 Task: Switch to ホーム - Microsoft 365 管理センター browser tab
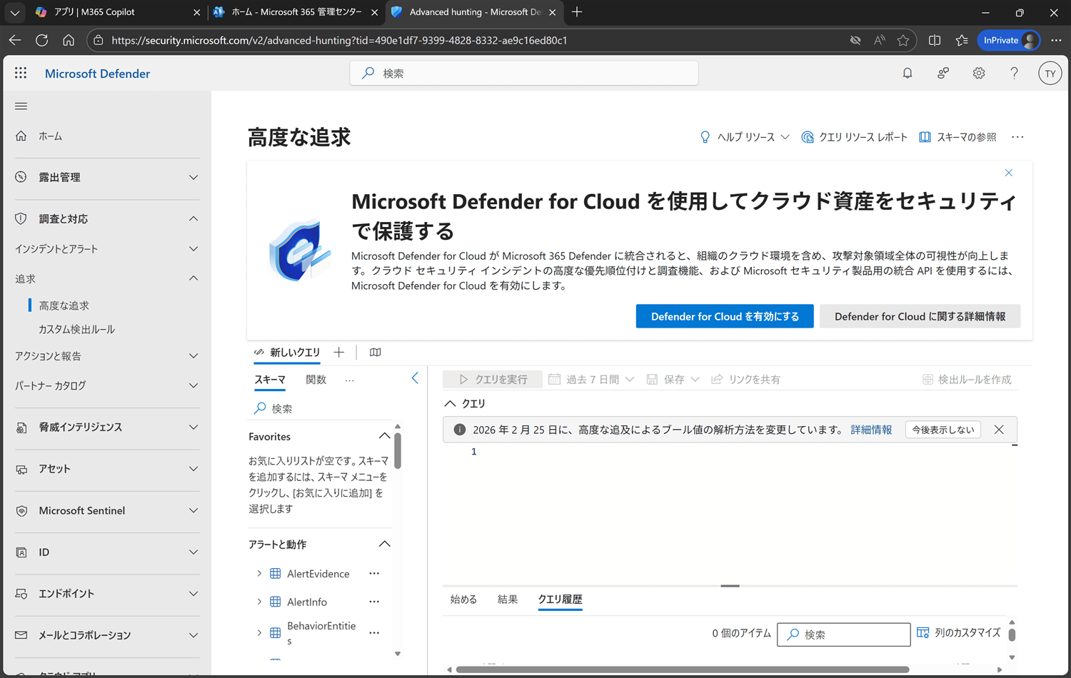click(296, 12)
